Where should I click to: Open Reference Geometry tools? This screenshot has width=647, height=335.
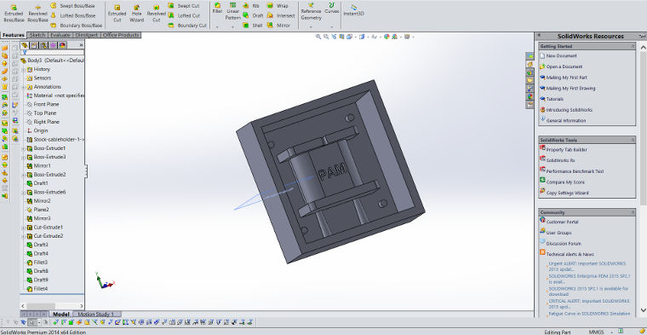pos(311,11)
